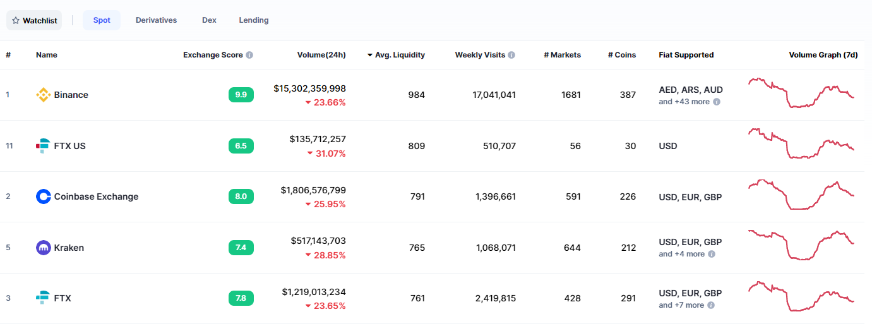Viewport: 872px width, 326px height.
Task: Click Kraken score badge 7.4
Action: [241, 248]
